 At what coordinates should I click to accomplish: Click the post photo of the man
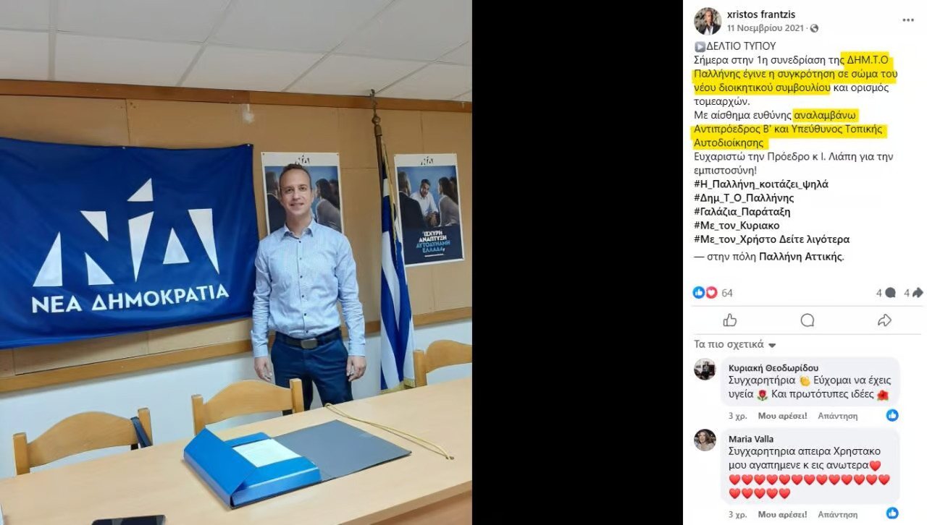[236, 262]
